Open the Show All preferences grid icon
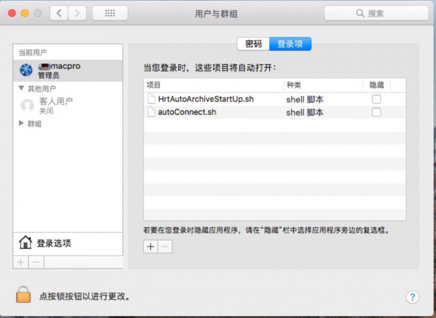436x318 pixels. 110,13
